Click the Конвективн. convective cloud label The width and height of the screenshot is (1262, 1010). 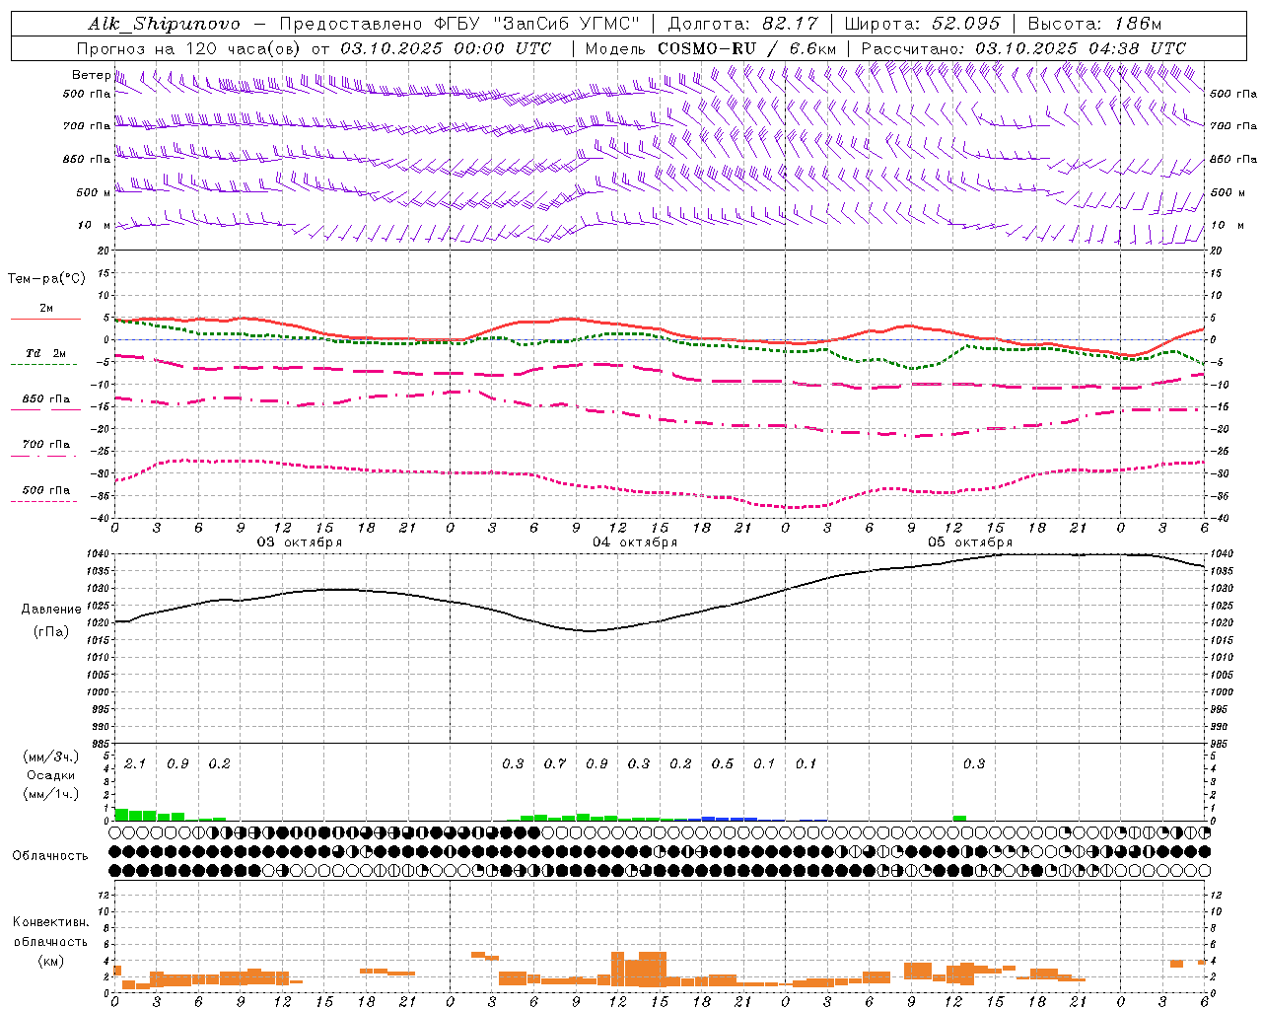(50, 922)
